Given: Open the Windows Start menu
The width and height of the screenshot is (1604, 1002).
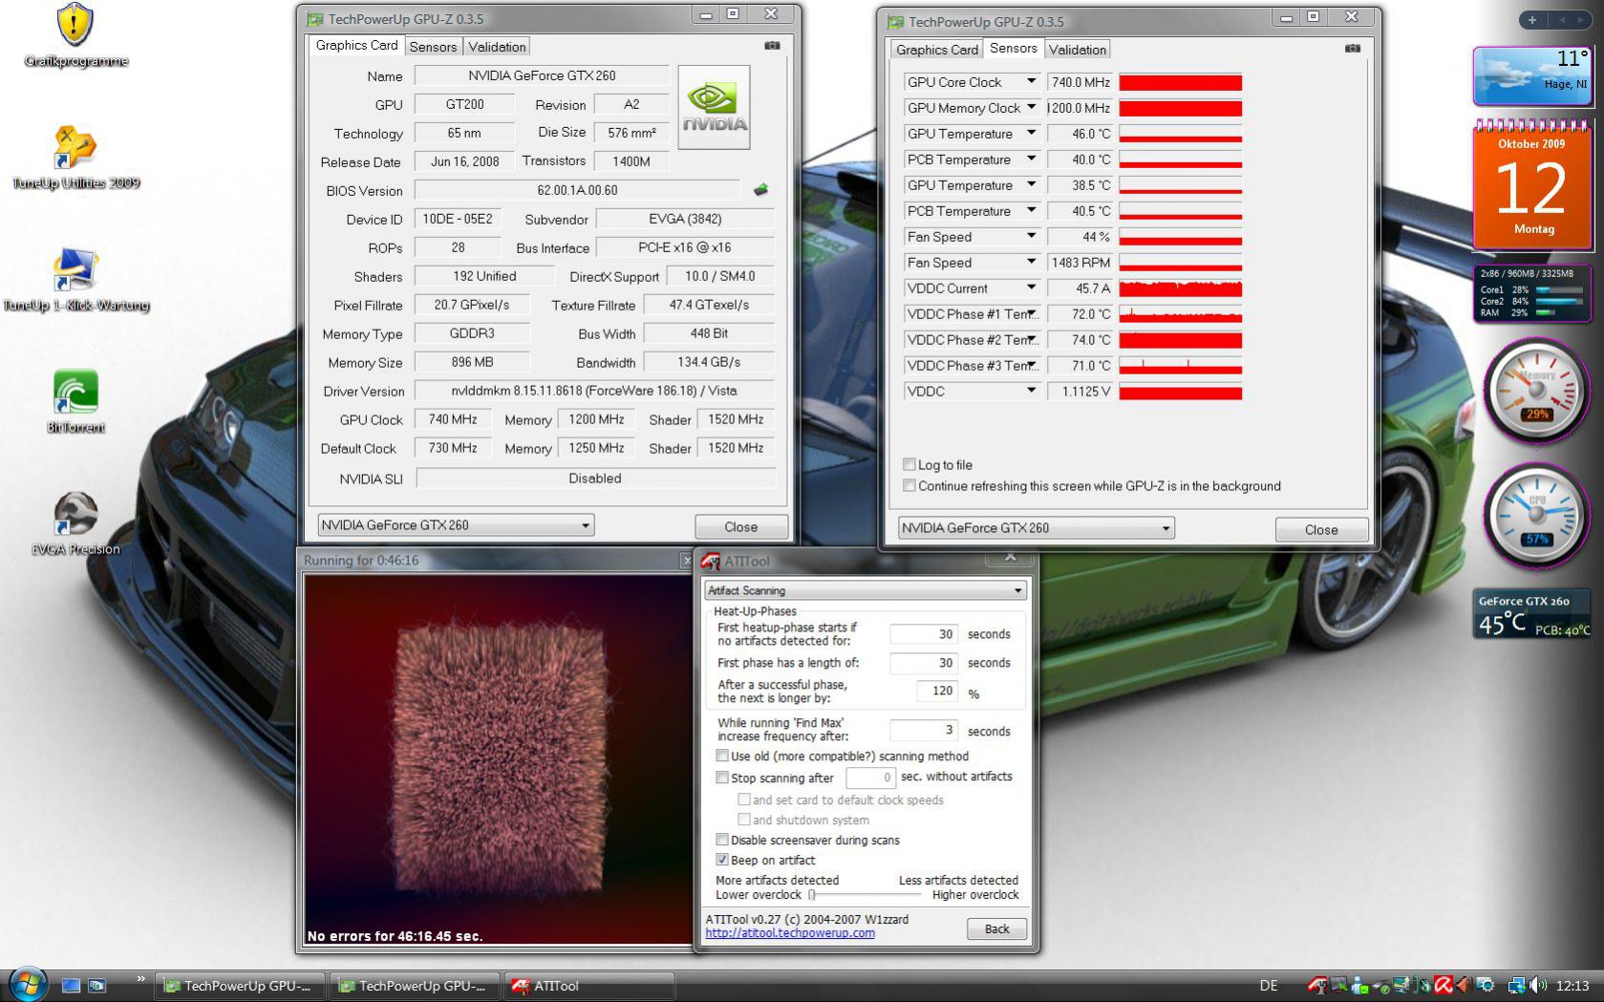Looking at the screenshot, I should pos(26,984).
